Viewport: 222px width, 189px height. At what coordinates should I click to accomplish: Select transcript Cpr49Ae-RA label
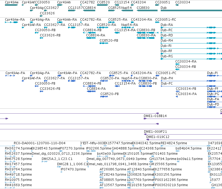pos(15,19)
